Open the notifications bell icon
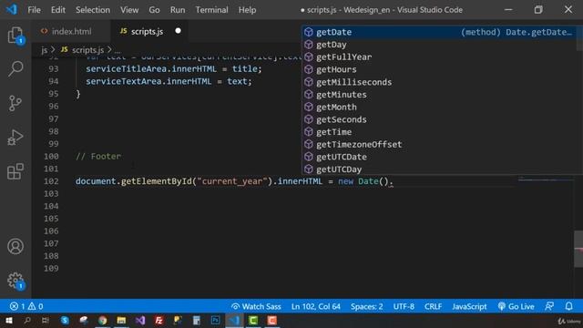Viewport: 583px width, 328px height. pos(568,306)
